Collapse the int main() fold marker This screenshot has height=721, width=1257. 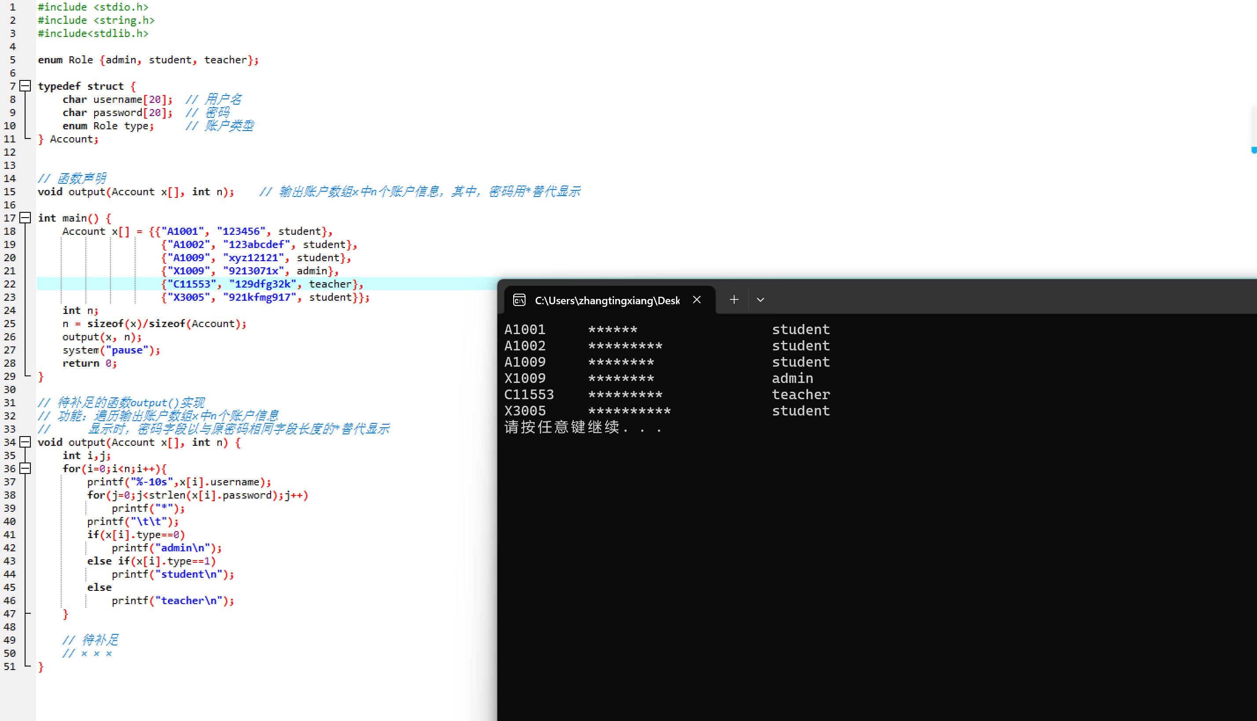[25, 218]
